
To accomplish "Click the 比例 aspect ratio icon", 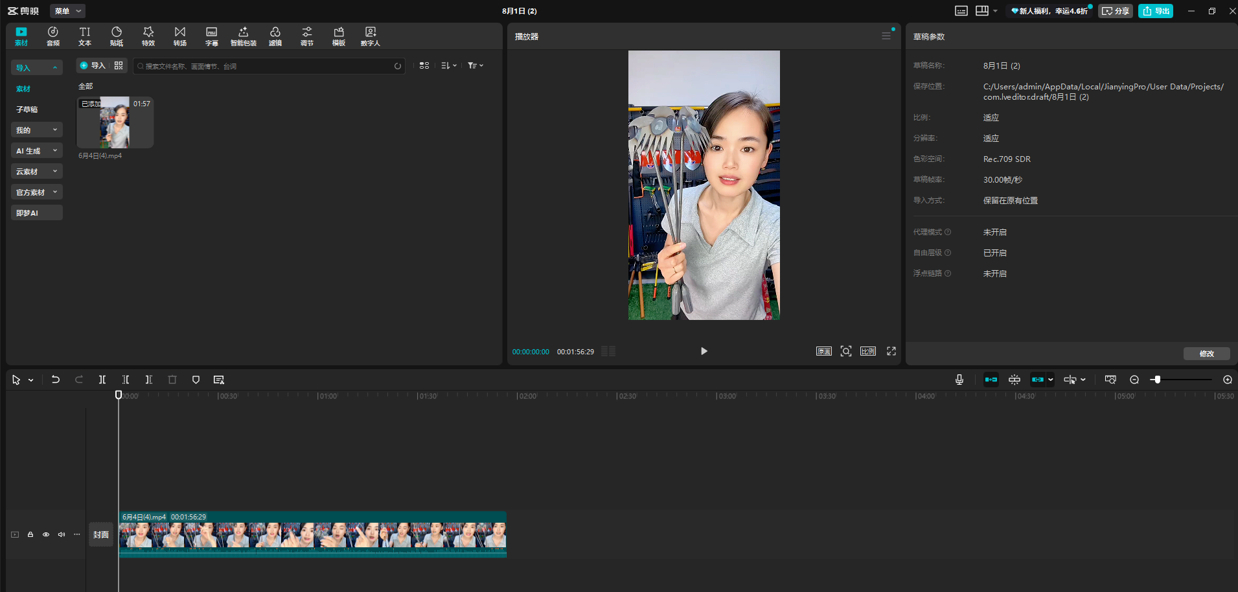I will click(x=868, y=351).
